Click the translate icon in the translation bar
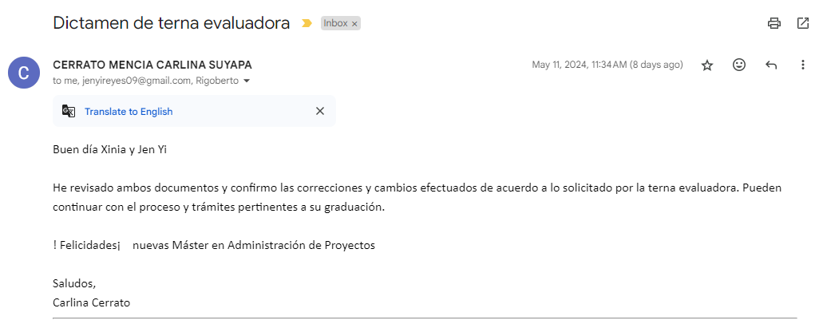This screenshot has height=324, width=815. (69, 112)
